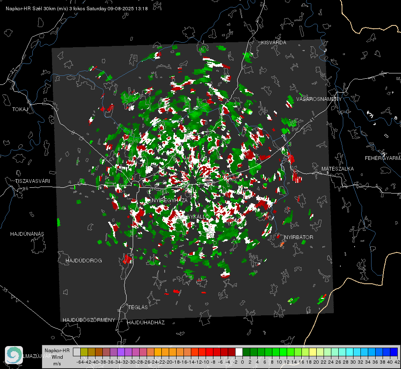Select the NYÍRBÁTOR town label
The height and width of the screenshot is (369, 401).
pos(299,237)
